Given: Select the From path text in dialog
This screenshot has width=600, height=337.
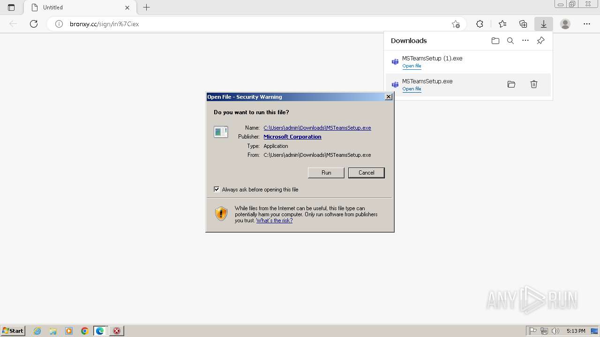Looking at the screenshot, I should tap(317, 155).
